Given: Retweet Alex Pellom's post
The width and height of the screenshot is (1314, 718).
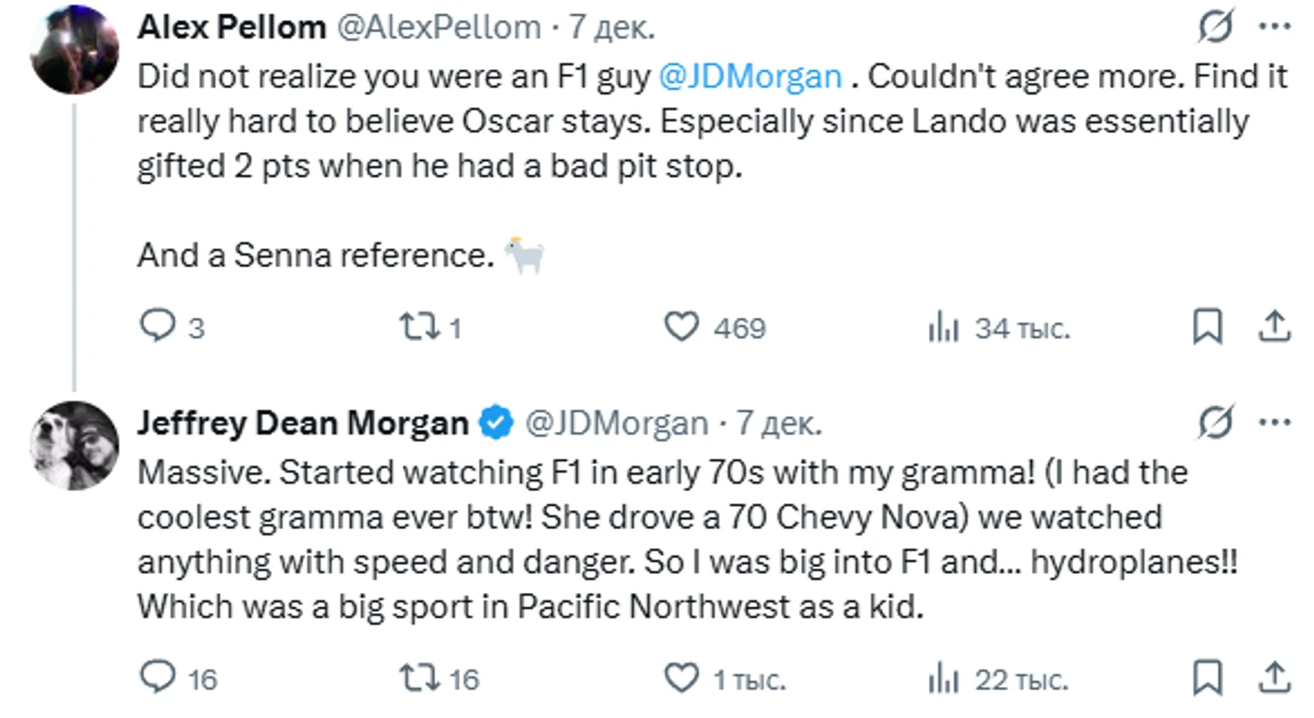Looking at the screenshot, I should (x=418, y=328).
